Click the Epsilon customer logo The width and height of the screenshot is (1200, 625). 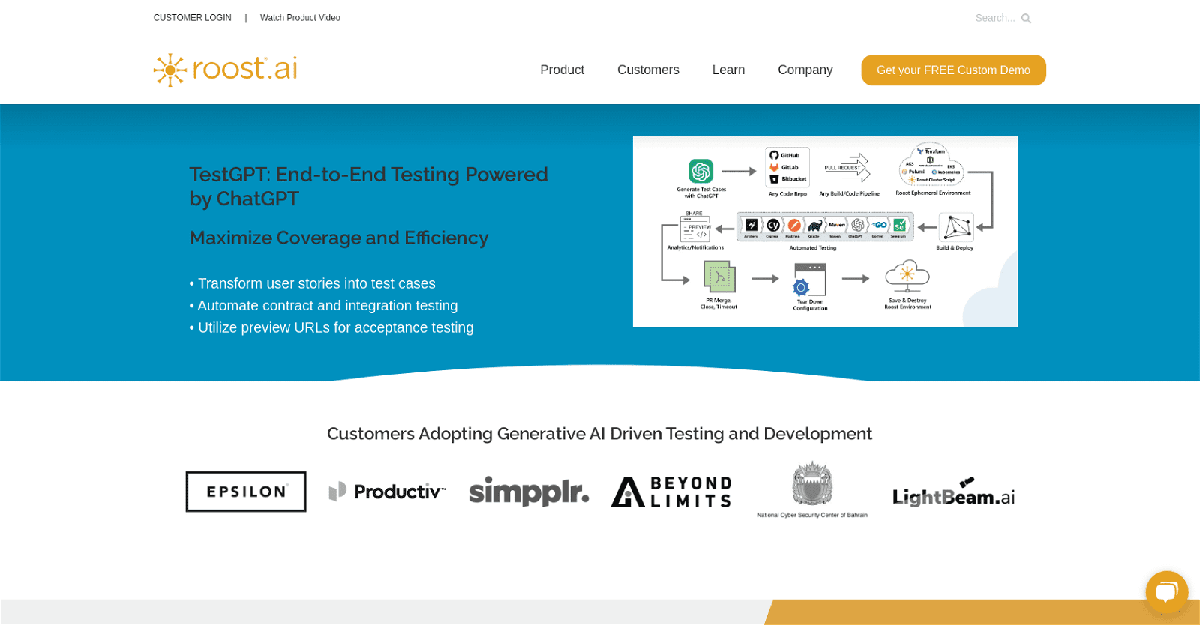[x=246, y=492]
